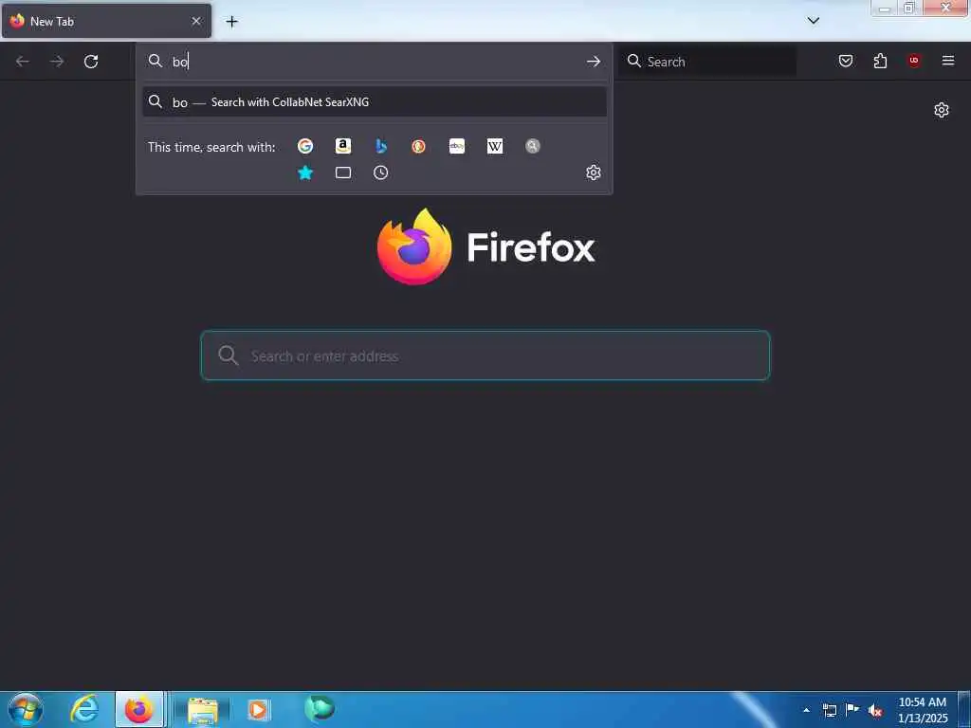The width and height of the screenshot is (971, 728).
Task: Select 'bo — Search with CollabNet SearXNG' suggestion
Action: click(x=374, y=102)
